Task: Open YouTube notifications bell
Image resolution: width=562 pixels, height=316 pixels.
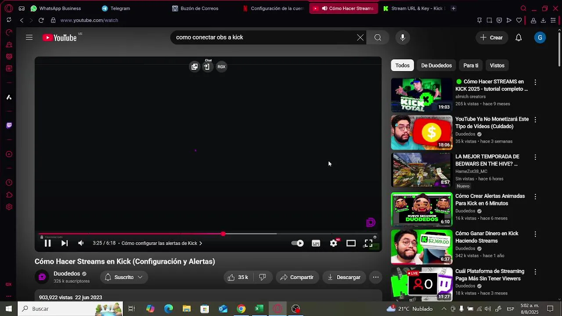Action: pos(519,38)
